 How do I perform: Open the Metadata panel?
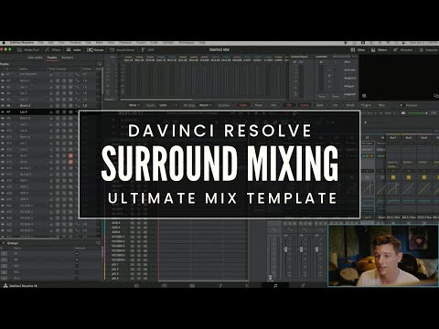[403, 49]
